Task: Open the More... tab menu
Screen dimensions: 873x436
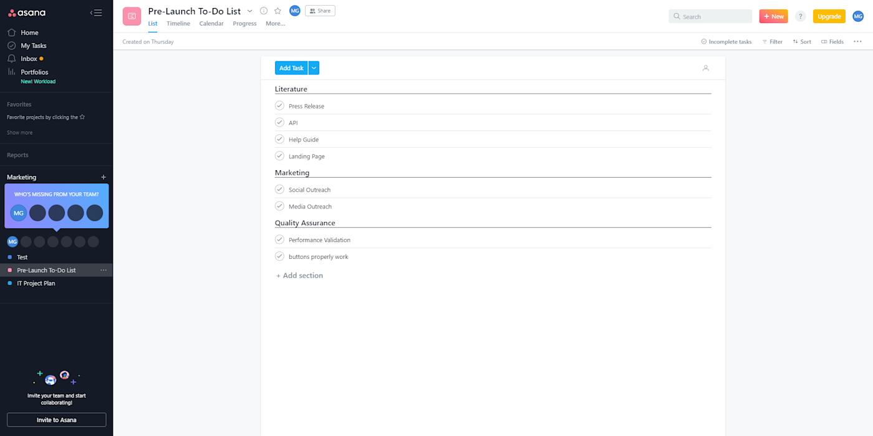Action: click(275, 24)
